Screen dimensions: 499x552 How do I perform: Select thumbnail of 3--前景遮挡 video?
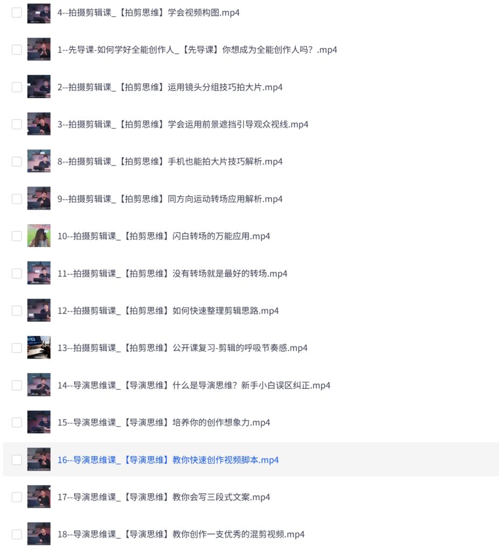coord(39,124)
